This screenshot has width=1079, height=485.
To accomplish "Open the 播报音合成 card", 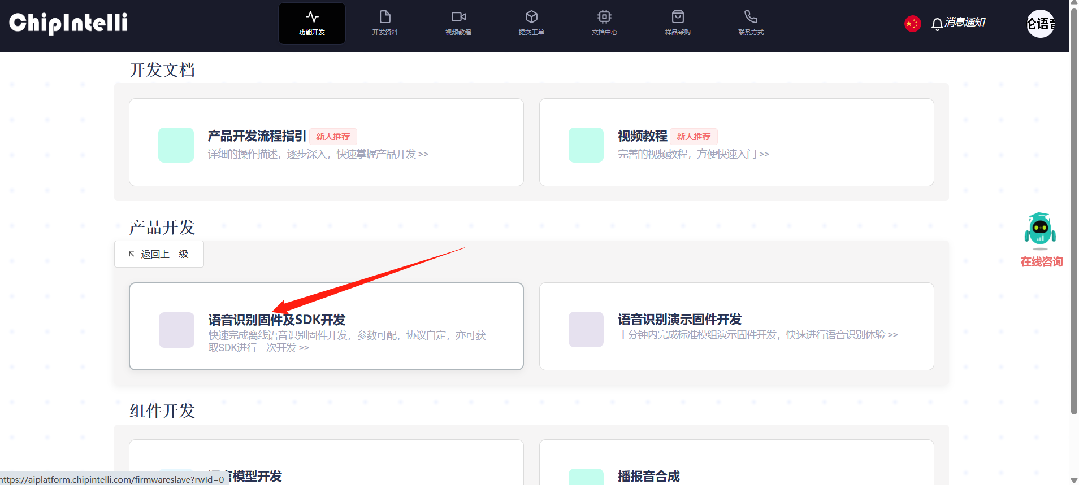I will point(736,462).
